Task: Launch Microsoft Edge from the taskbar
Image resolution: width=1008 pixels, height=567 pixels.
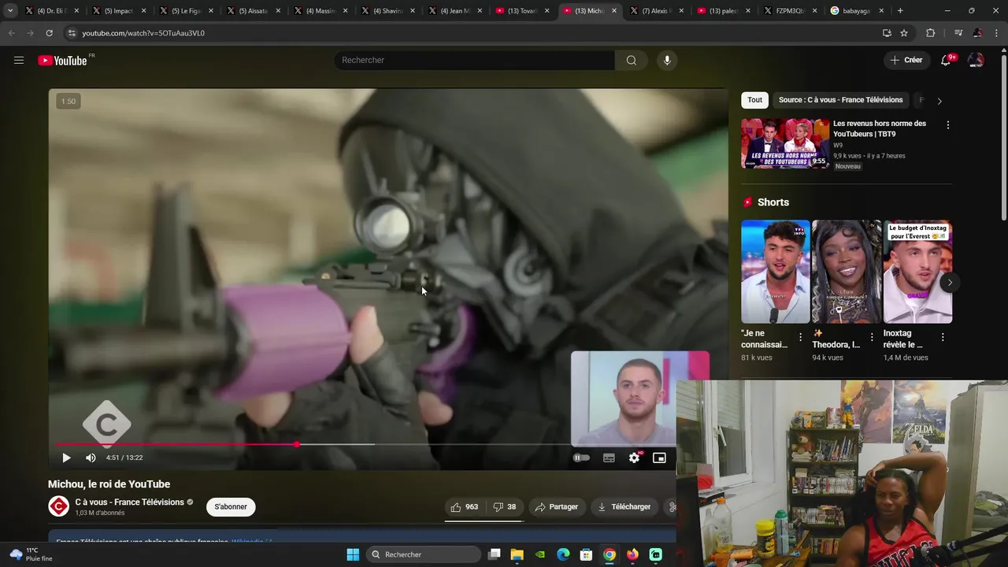Action: pyautogui.click(x=563, y=554)
